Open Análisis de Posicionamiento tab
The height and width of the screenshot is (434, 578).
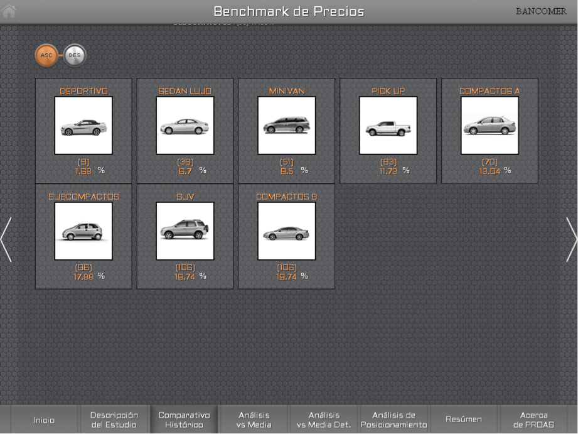click(393, 420)
